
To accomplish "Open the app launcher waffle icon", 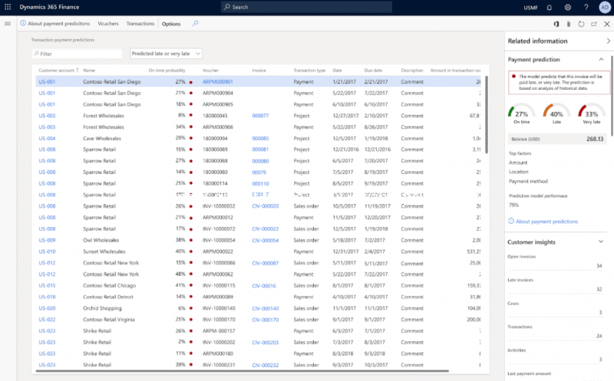I will click(8, 7).
